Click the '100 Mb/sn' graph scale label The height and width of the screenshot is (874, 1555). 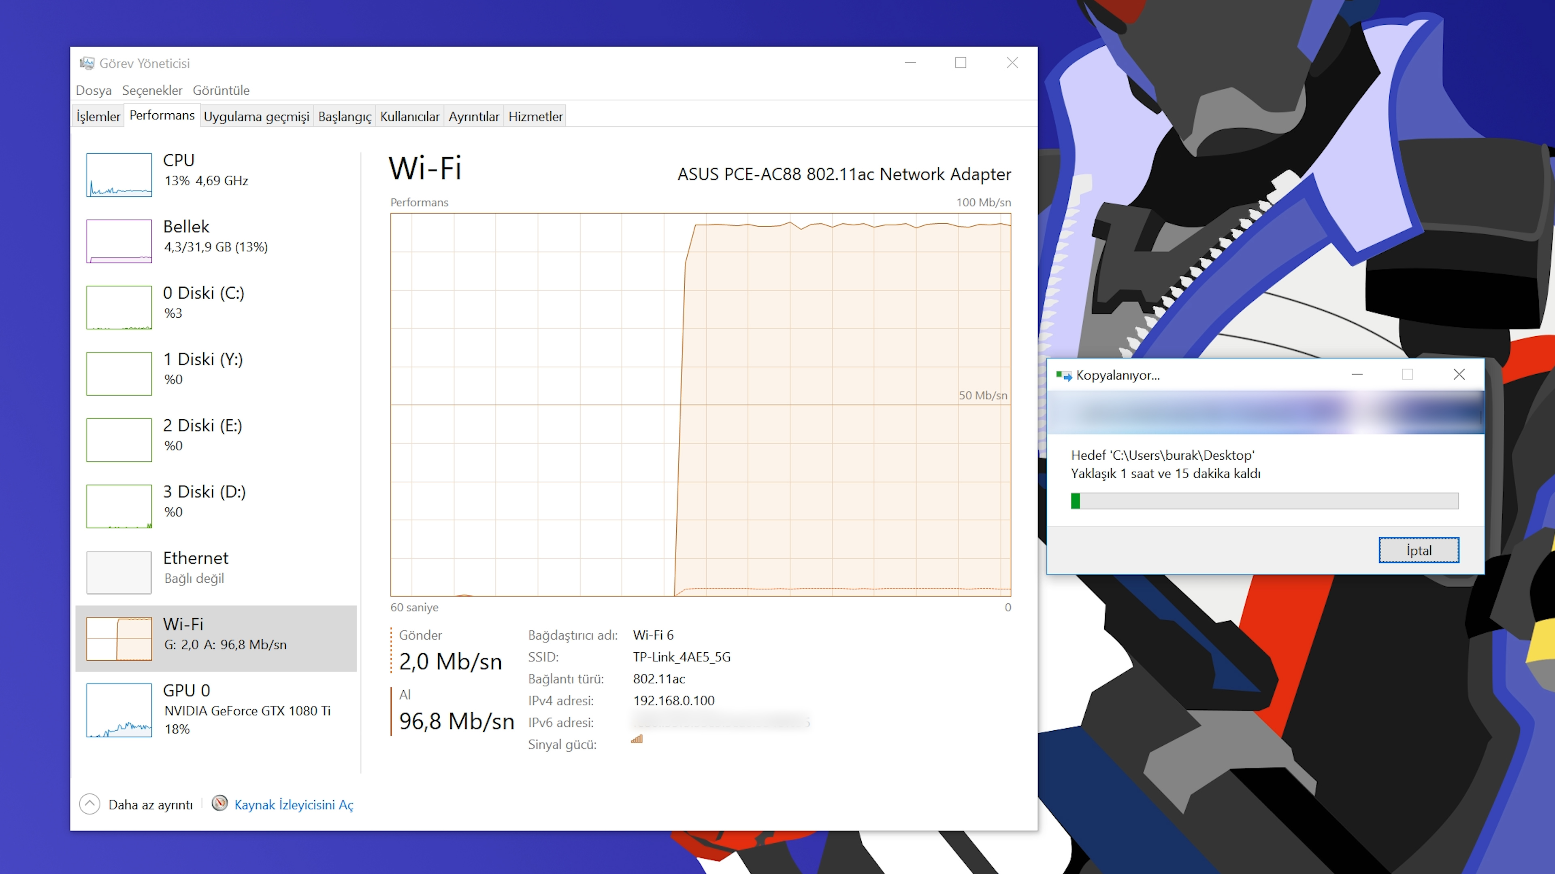click(x=983, y=202)
